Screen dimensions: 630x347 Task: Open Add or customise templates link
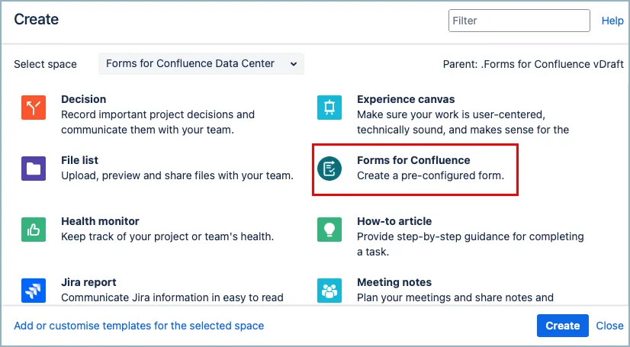pos(139,326)
